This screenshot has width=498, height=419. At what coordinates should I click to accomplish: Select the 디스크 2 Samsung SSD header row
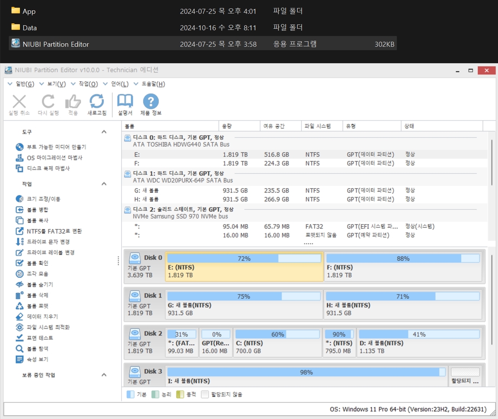(x=305, y=213)
